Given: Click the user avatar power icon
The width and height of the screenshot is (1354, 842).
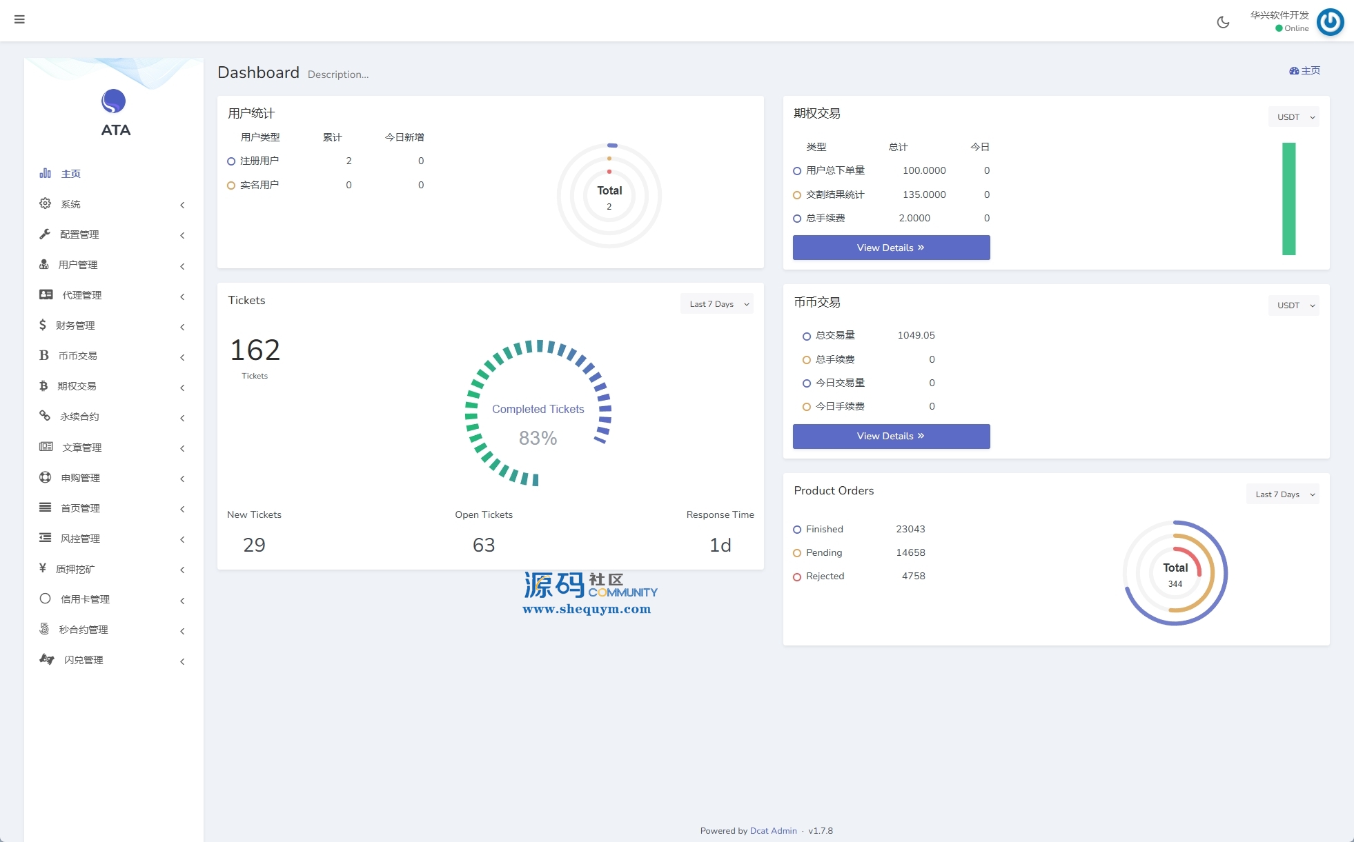Looking at the screenshot, I should (x=1330, y=21).
